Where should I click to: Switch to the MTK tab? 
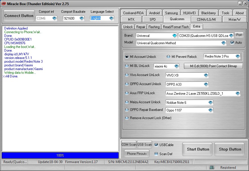(131, 19)
